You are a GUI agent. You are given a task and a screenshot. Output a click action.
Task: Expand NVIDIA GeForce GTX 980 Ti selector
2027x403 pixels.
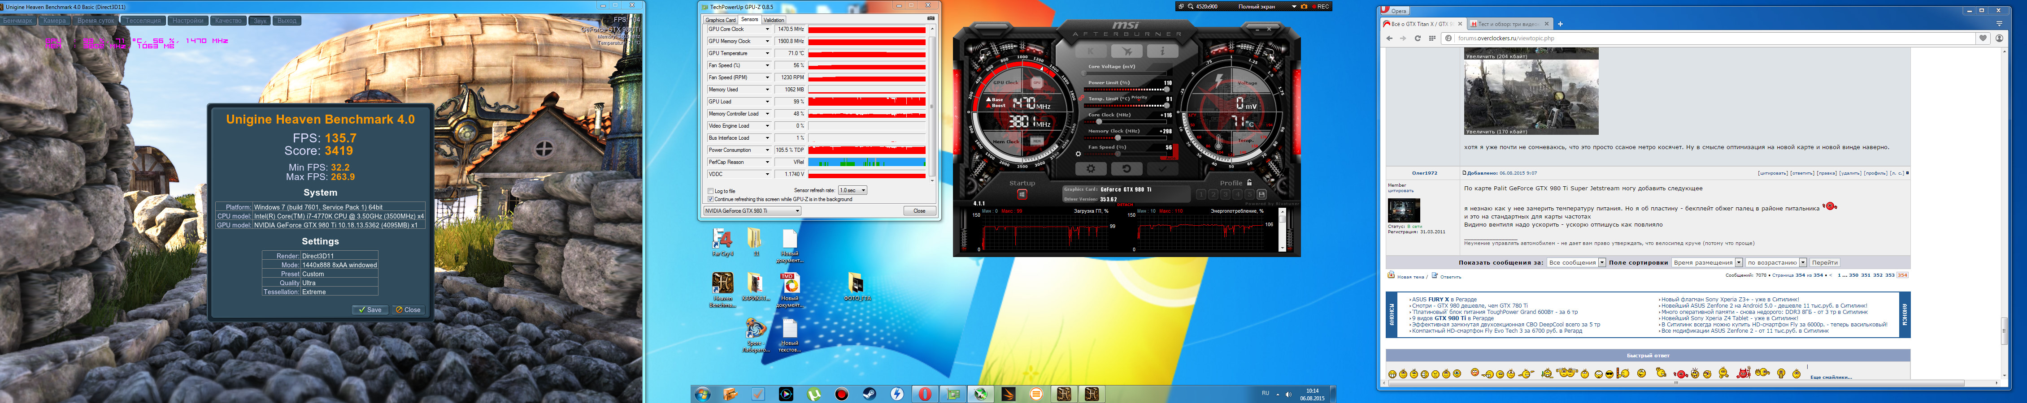pos(752,210)
